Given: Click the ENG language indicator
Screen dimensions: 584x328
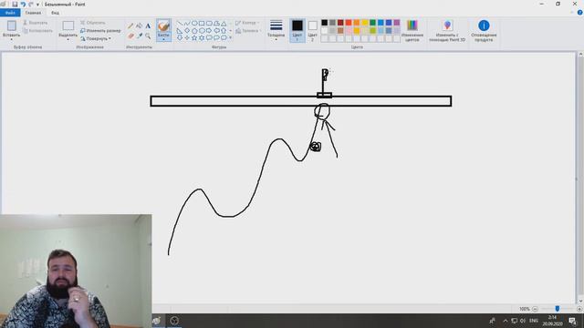Looking at the screenshot, I should click(x=533, y=321).
